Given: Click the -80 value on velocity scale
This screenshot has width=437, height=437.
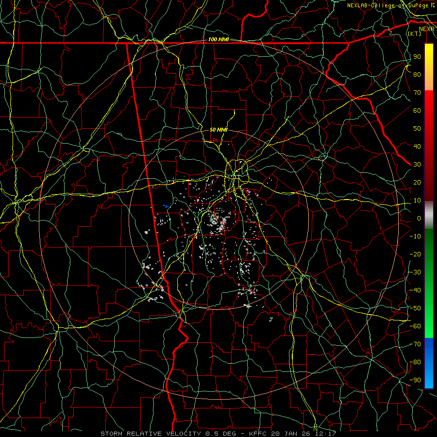Looking at the screenshot, I should click(x=415, y=362).
